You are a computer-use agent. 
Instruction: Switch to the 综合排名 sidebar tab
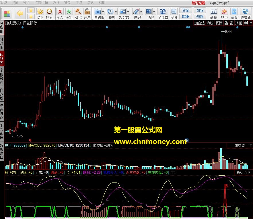point(2,112)
